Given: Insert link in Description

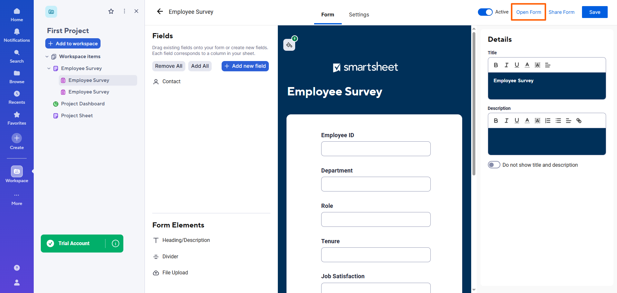Looking at the screenshot, I should [579, 120].
